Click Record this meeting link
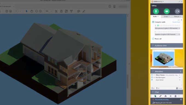 point(162,100)
